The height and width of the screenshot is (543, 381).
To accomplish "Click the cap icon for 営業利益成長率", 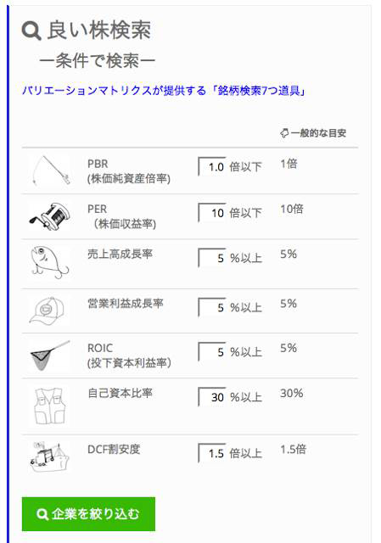I will click(x=48, y=311).
